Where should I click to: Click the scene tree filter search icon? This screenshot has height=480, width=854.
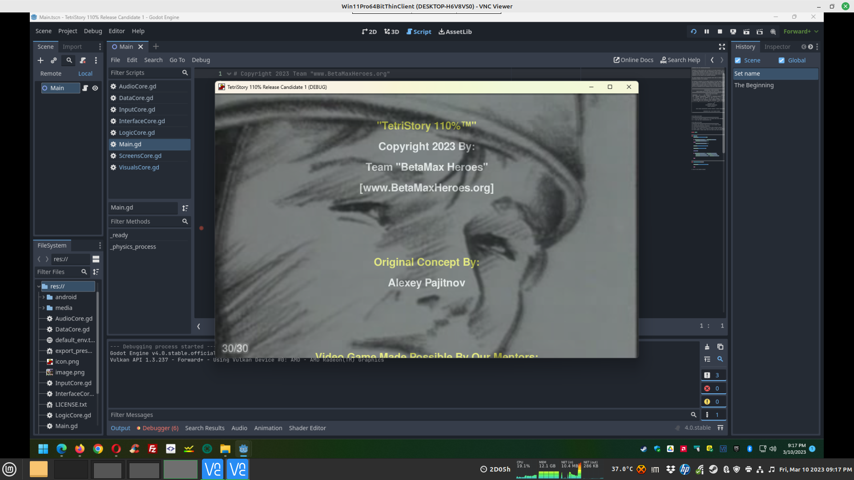point(69,60)
